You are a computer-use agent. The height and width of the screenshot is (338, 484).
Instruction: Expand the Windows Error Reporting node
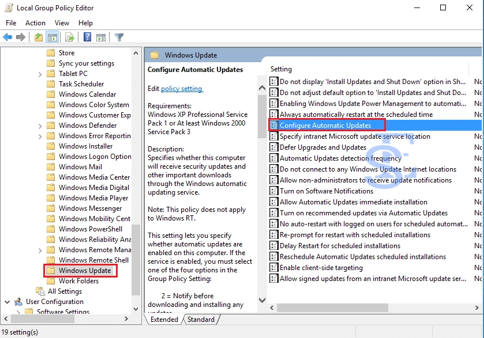[x=40, y=136]
